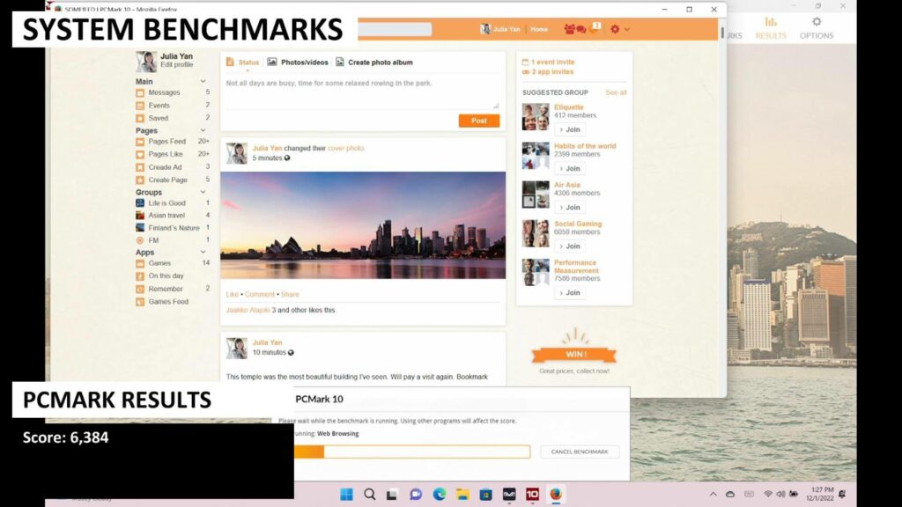Click the On this day icon
The image size is (902, 507).
coord(140,276)
